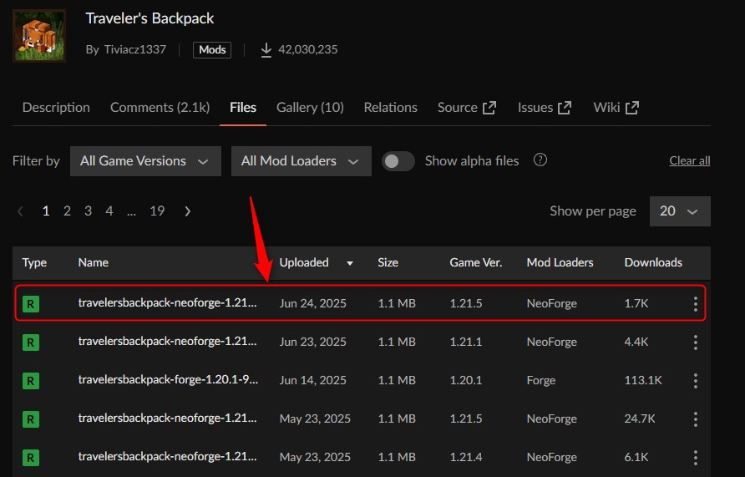This screenshot has width=745, height=477.
Task: Click the Issues tab's external link icon
Action: point(565,108)
